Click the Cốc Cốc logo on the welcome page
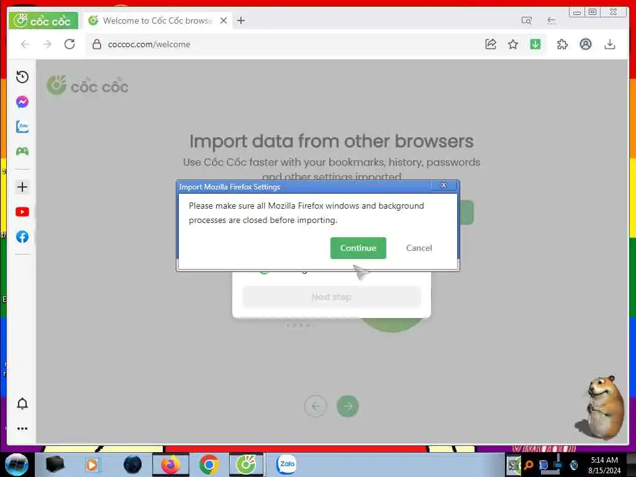 [88, 85]
